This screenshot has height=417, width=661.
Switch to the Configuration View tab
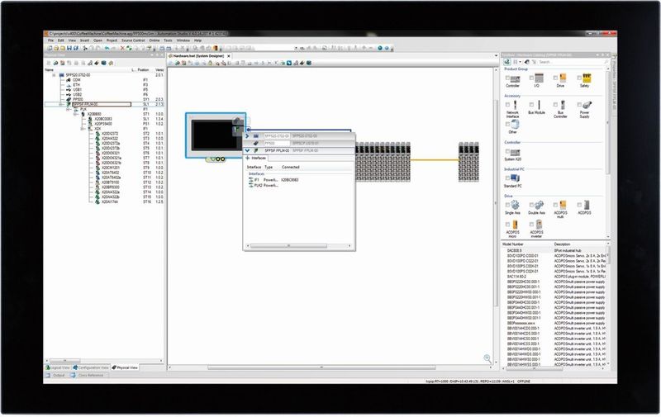coord(91,367)
